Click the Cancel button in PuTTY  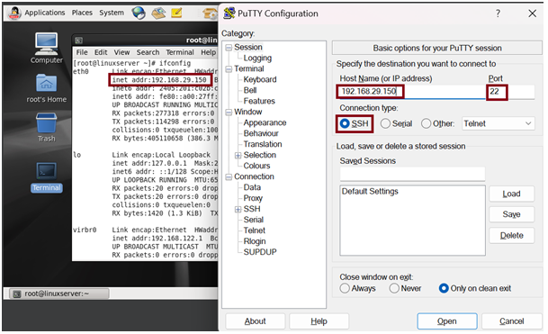pos(512,321)
